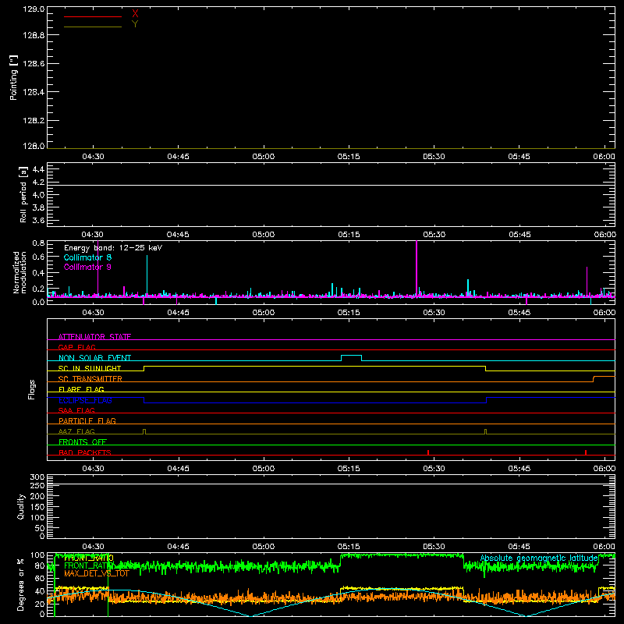624x624 pixels.
Task: Click the yellow FRONT_RATIO legend label
Action: tap(89, 558)
